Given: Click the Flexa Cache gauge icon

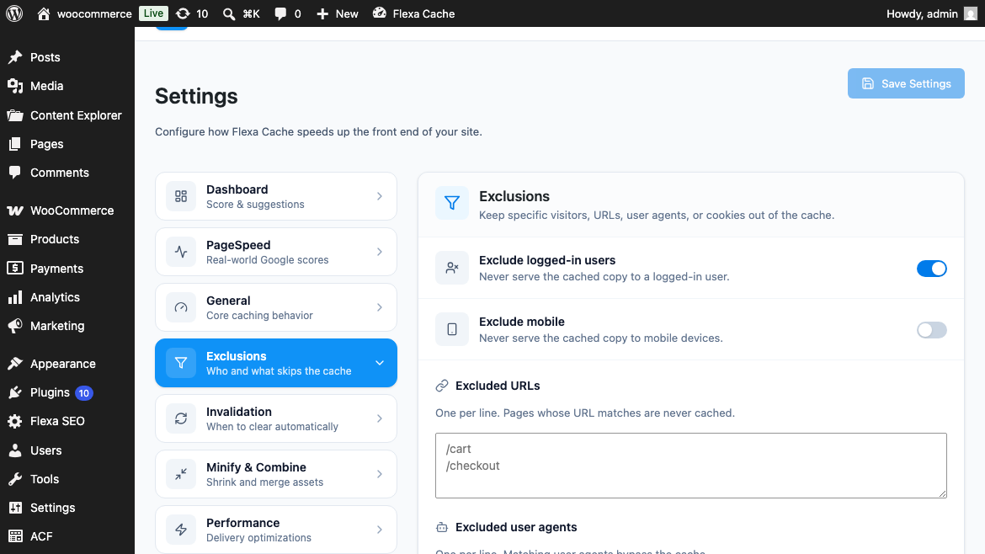Looking at the screenshot, I should (x=380, y=13).
